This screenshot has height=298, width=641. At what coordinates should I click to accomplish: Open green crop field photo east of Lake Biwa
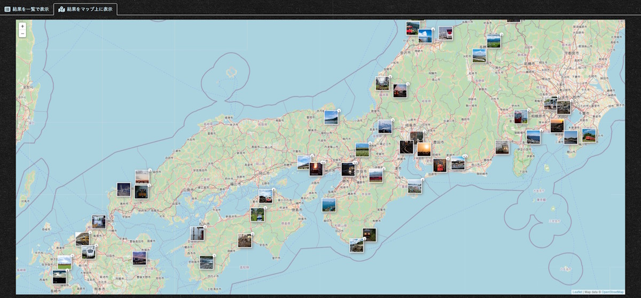(362, 150)
